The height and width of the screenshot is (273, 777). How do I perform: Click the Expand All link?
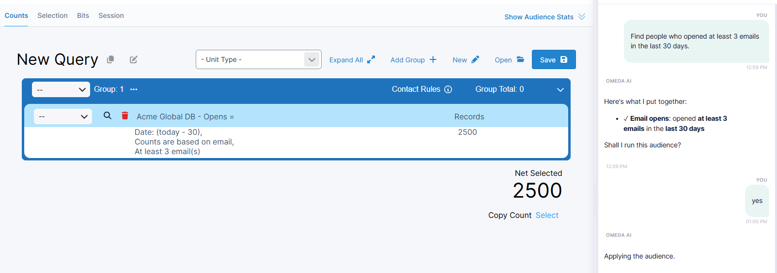pyautogui.click(x=352, y=60)
